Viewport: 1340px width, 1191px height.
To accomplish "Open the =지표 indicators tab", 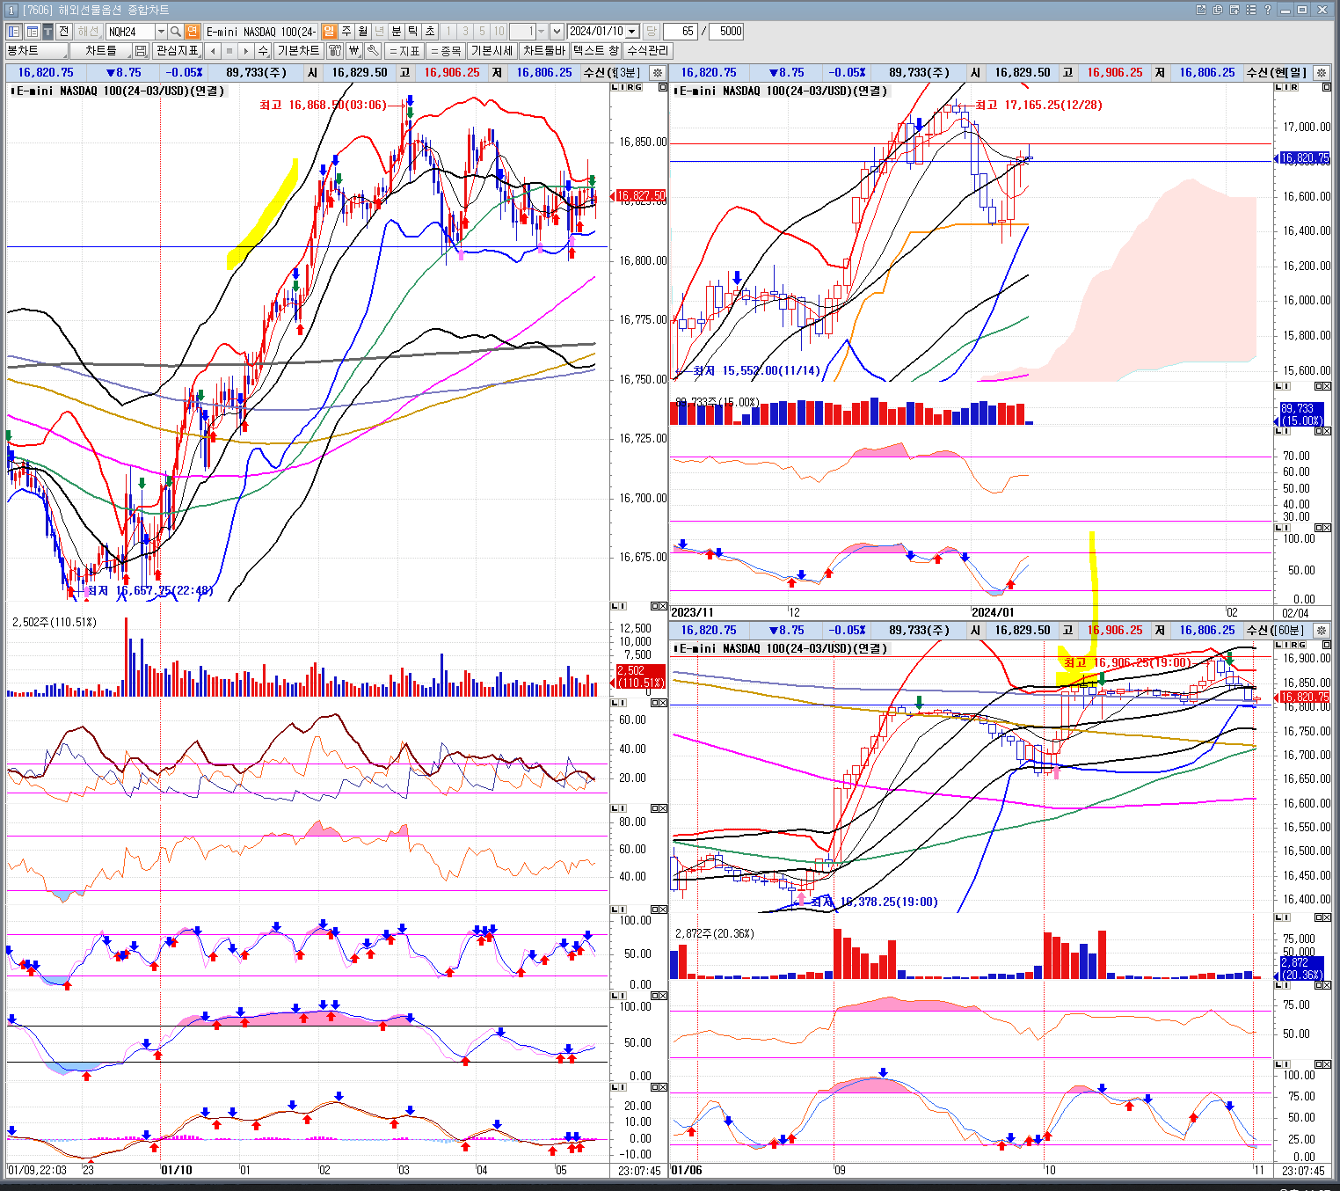I will click(x=404, y=51).
